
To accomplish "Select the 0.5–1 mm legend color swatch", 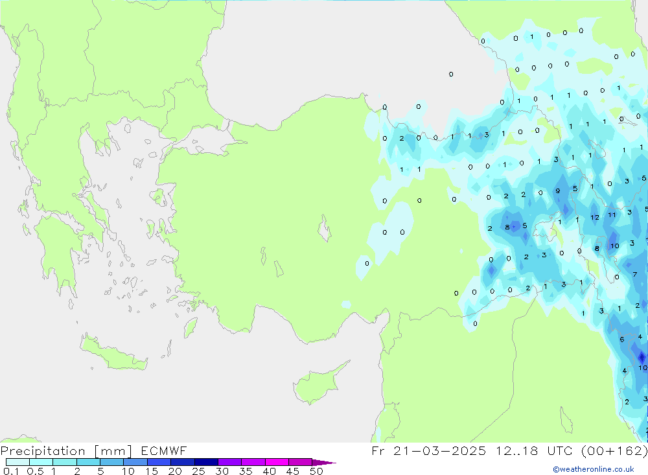I will point(41,462).
